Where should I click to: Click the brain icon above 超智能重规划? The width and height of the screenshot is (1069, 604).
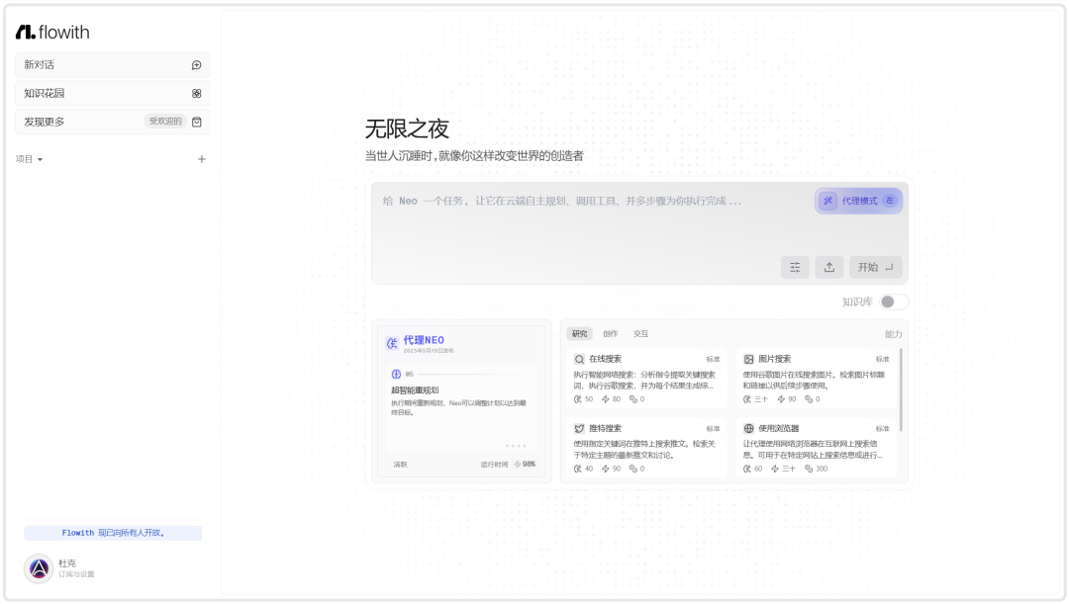pyautogui.click(x=396, y=375)
